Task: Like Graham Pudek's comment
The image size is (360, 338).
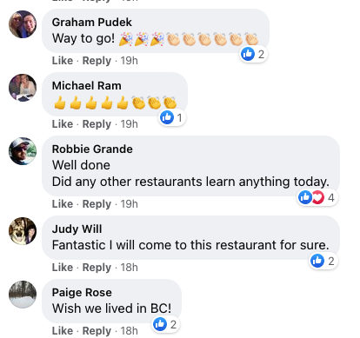Action: coord(63,61)
